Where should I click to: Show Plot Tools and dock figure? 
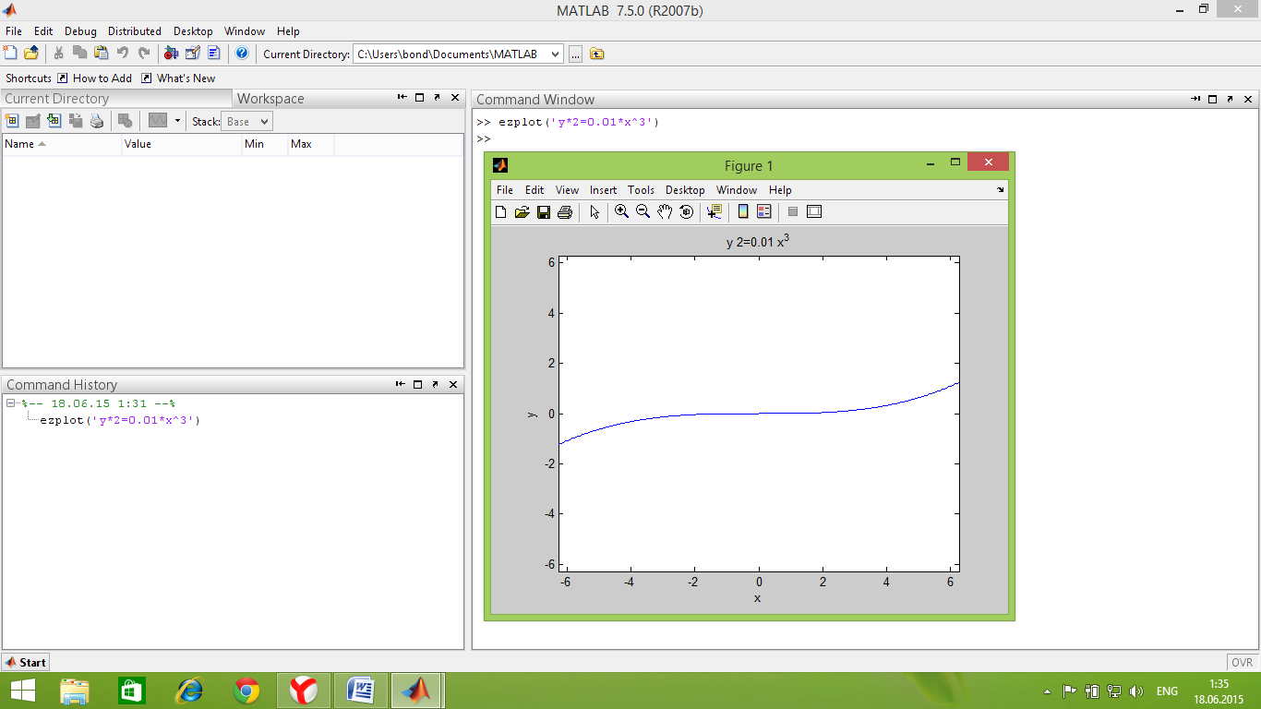pos(814,211)
